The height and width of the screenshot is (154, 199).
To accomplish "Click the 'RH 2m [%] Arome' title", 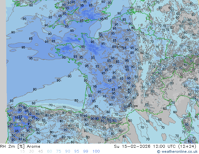I will pyautogui.click(x=20, y=146).
